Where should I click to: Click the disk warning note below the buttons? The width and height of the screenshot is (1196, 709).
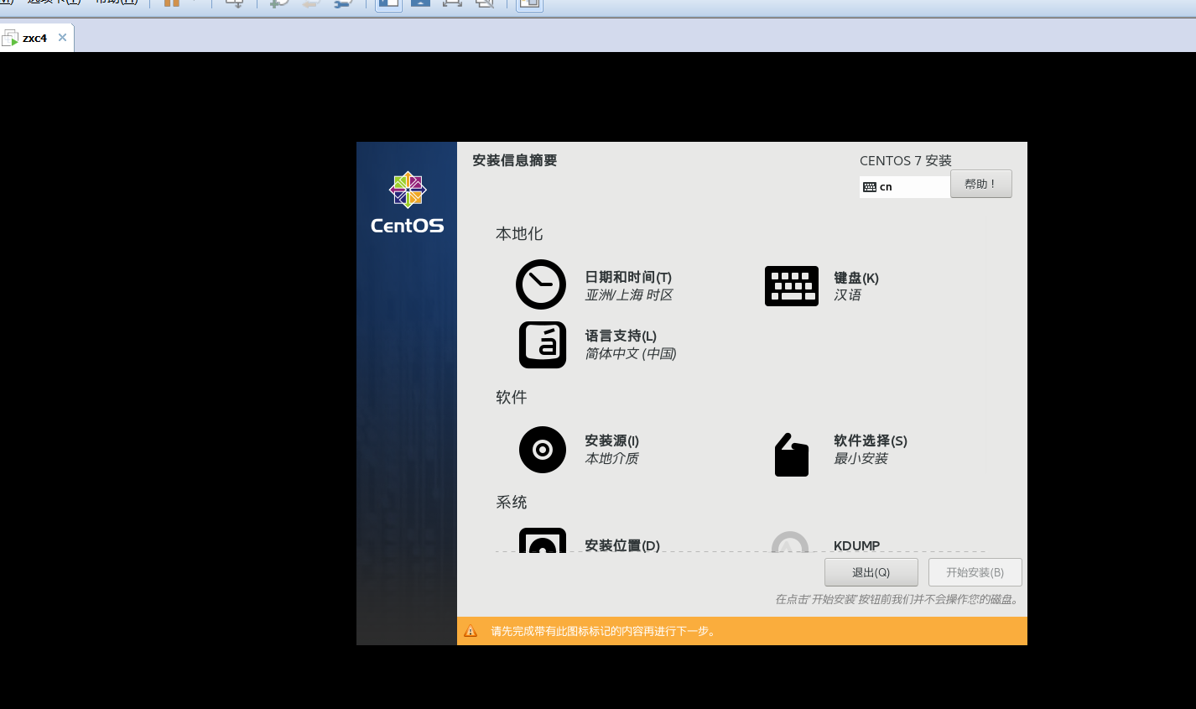pos(897,599)
